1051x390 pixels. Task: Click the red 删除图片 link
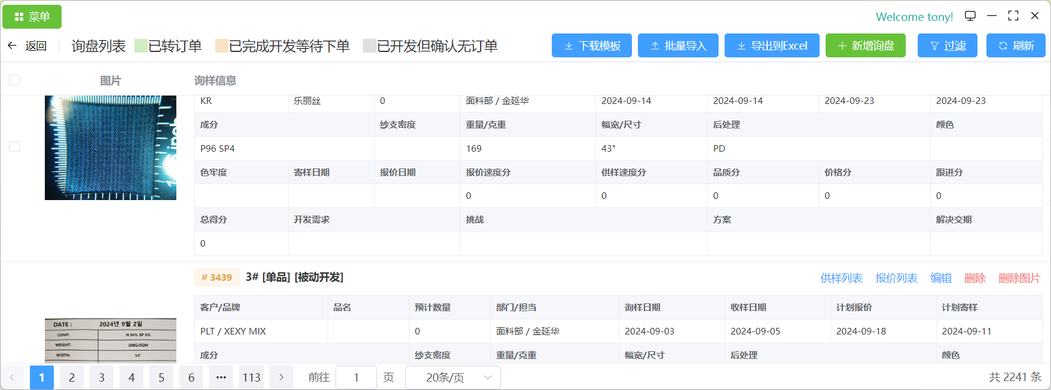click(1019, 278)
